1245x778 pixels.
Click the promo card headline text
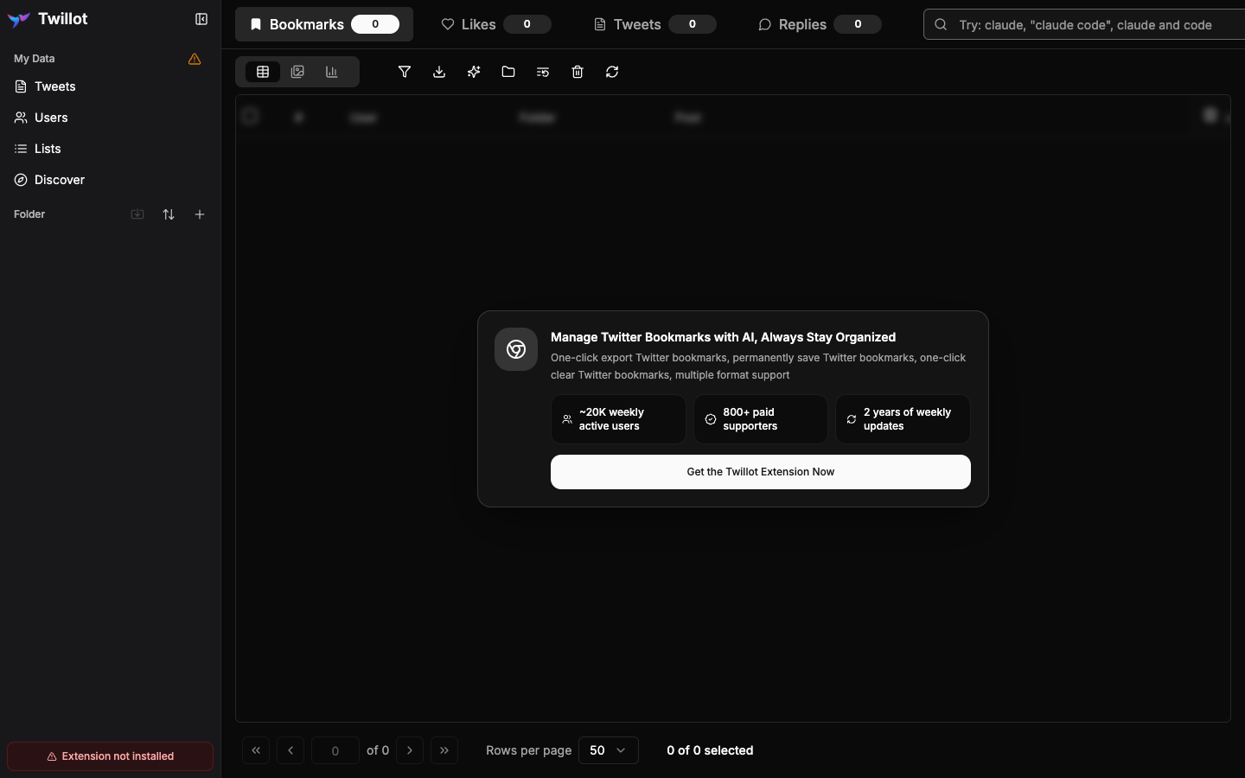click(x=723, y=337)
